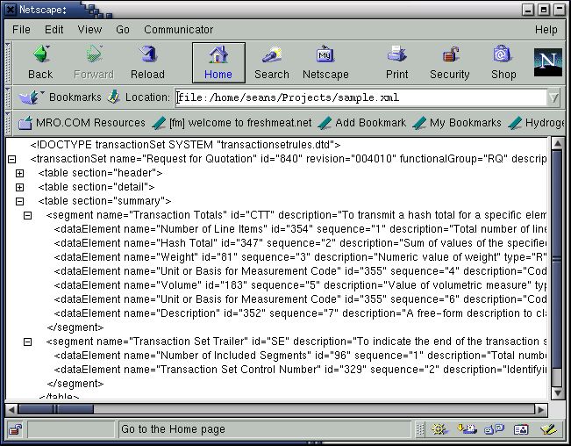Select the Number of Line Items dataElement row
571x446 pixels.
coord(300,229)
